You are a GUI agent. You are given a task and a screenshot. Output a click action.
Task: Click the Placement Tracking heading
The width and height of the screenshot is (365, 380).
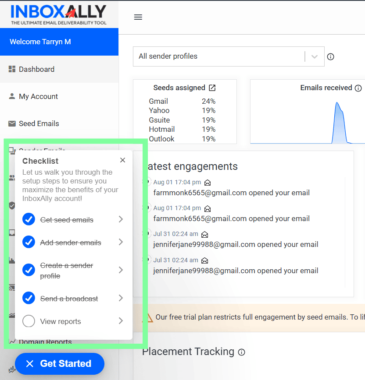188,352
